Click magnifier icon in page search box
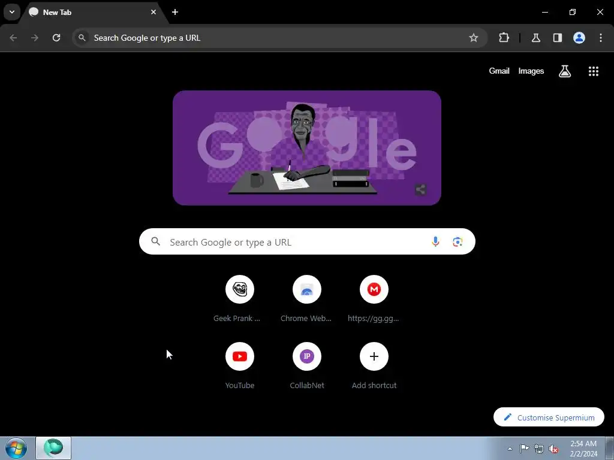The width and height of the screenshot is (614, 460). pyautogui.click(x=155, y=241)
